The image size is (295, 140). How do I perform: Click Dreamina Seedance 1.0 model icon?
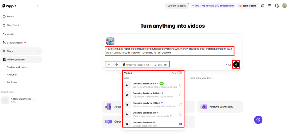[127, 124]
